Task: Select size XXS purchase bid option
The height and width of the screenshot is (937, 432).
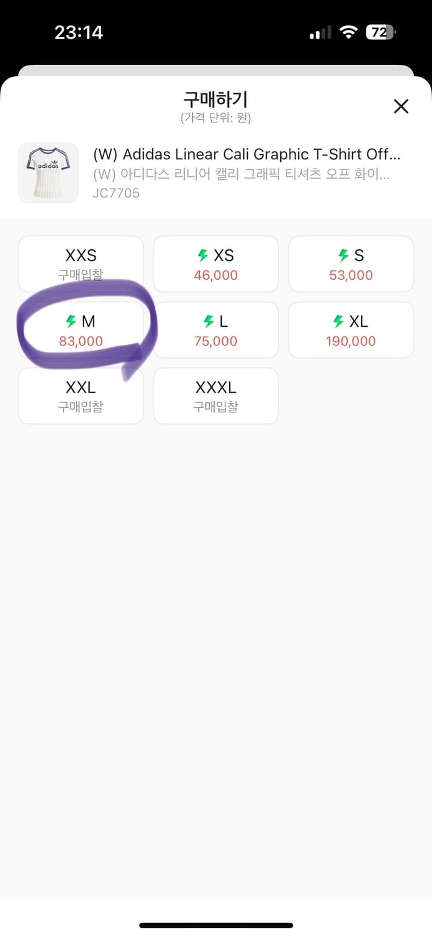Action: (81, 264)
